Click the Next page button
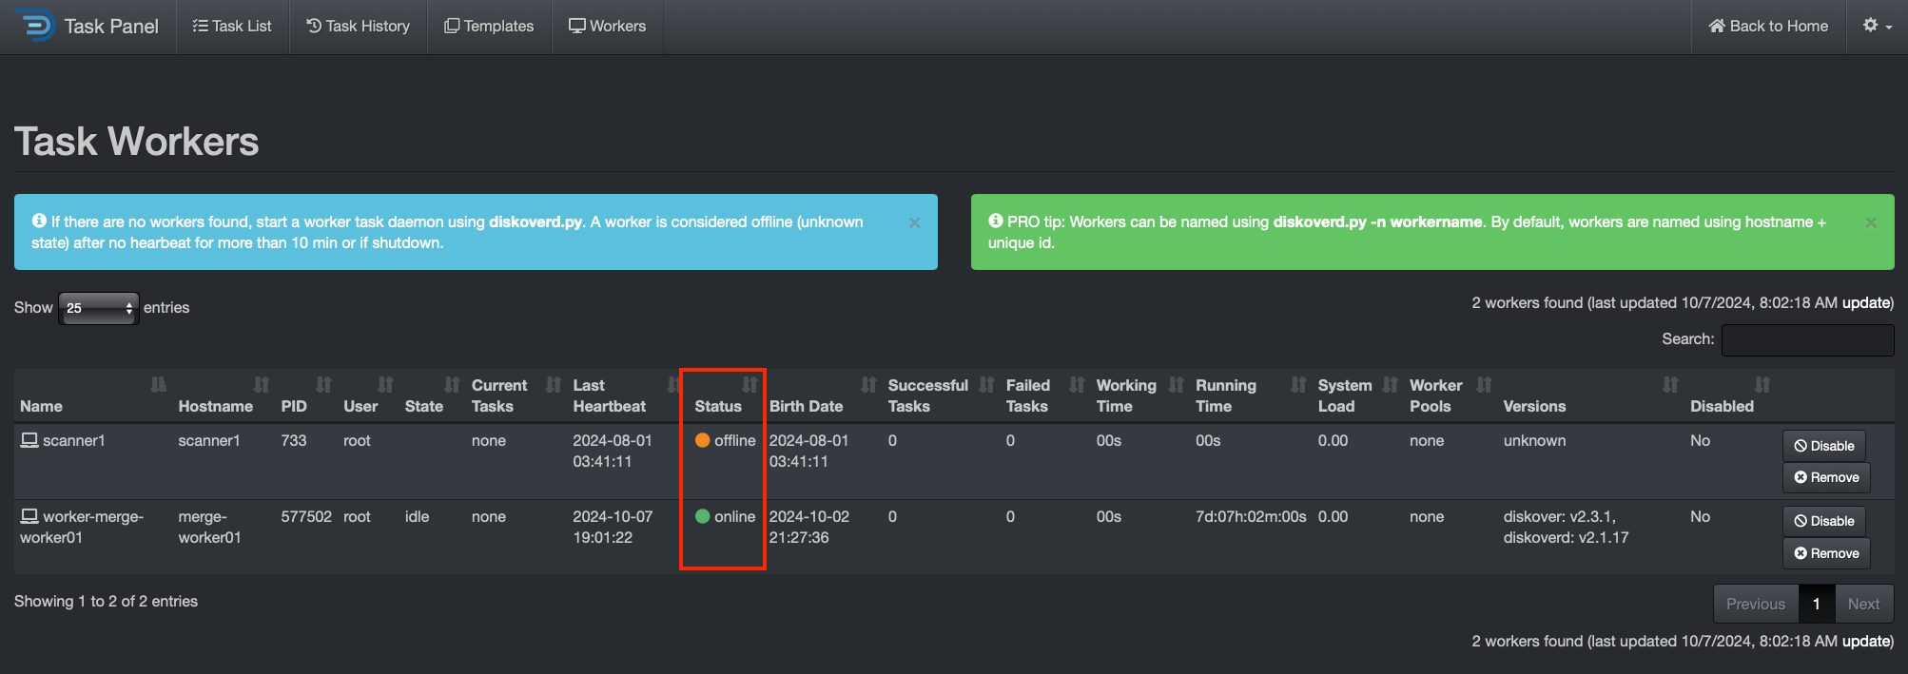Screen dimensions: 1908x674 (1864, 604)
